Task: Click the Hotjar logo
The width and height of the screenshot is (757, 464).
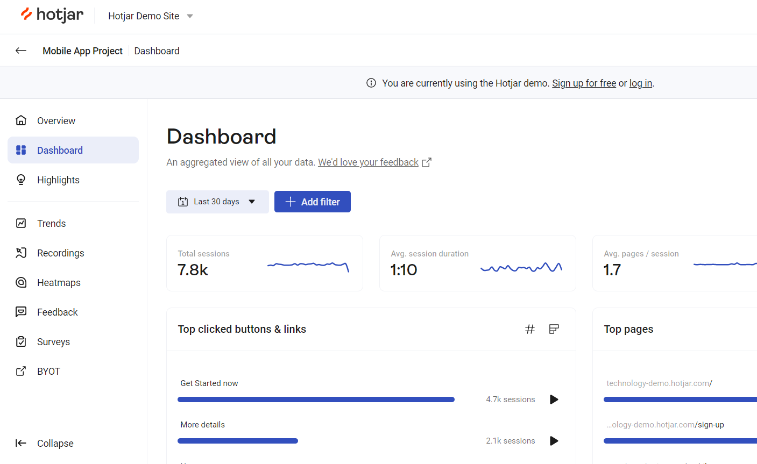Action: 52,15
